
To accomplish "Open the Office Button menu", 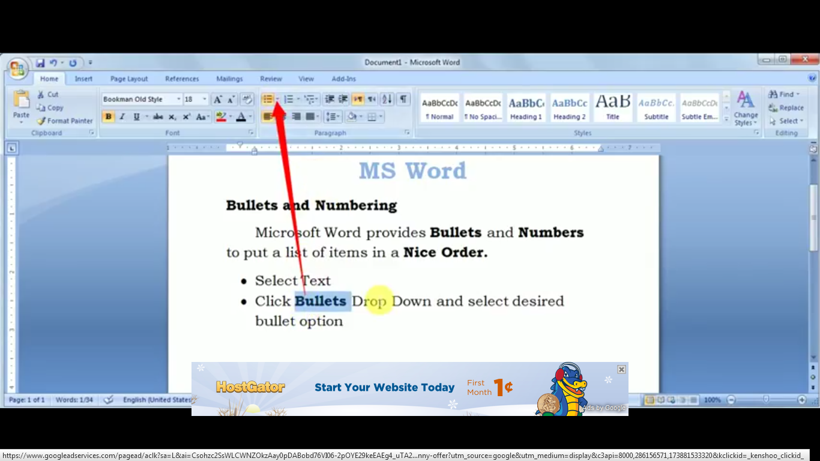I will [x=17, y=68].
